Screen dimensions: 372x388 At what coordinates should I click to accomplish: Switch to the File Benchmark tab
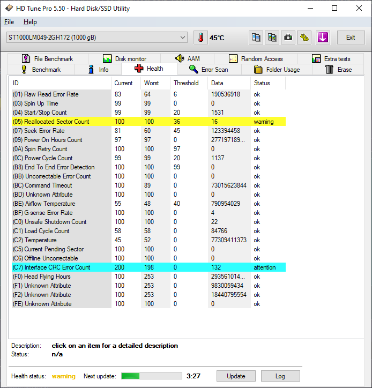pyautogui.click(x=48, y=58)
